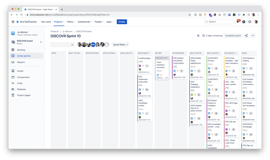Click the Components sidebar icon
Screen dimensions: 270x160
[x=13, y=77]
